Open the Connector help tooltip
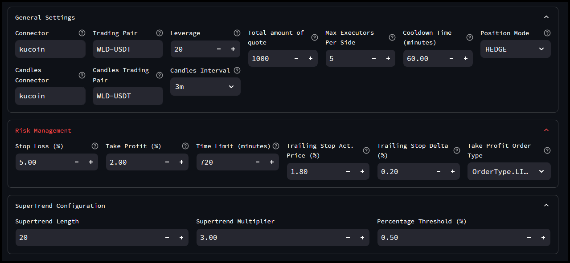 [x=82, y=32]
